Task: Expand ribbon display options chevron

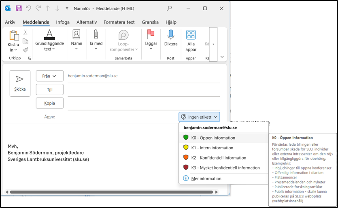Action: 222,57
